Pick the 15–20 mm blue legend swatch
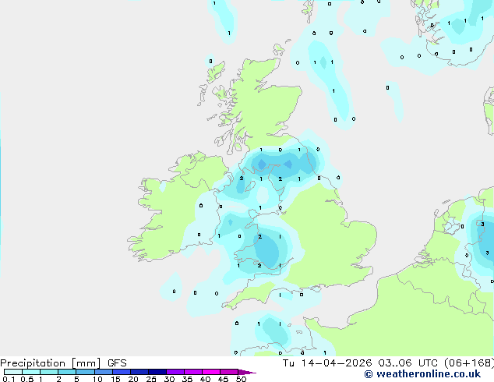The image size is (494, 382). click(x=122, y=372)
